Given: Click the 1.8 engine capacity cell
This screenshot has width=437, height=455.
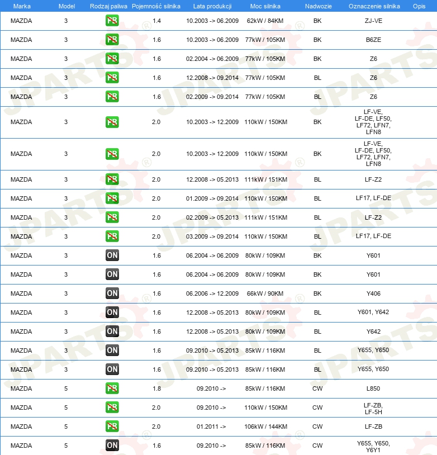Looking at the screenshot, I should [x=156, y=388].
